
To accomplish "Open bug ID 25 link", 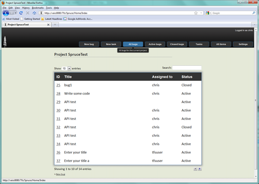I will [x=58, y=85].
